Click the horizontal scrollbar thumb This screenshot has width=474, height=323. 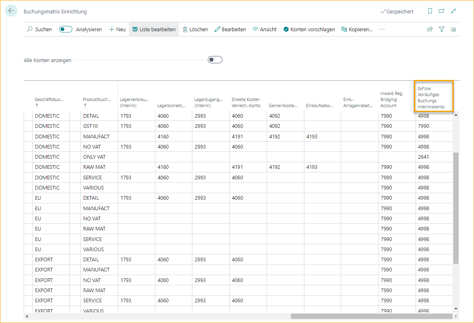(x=372, y=316)
